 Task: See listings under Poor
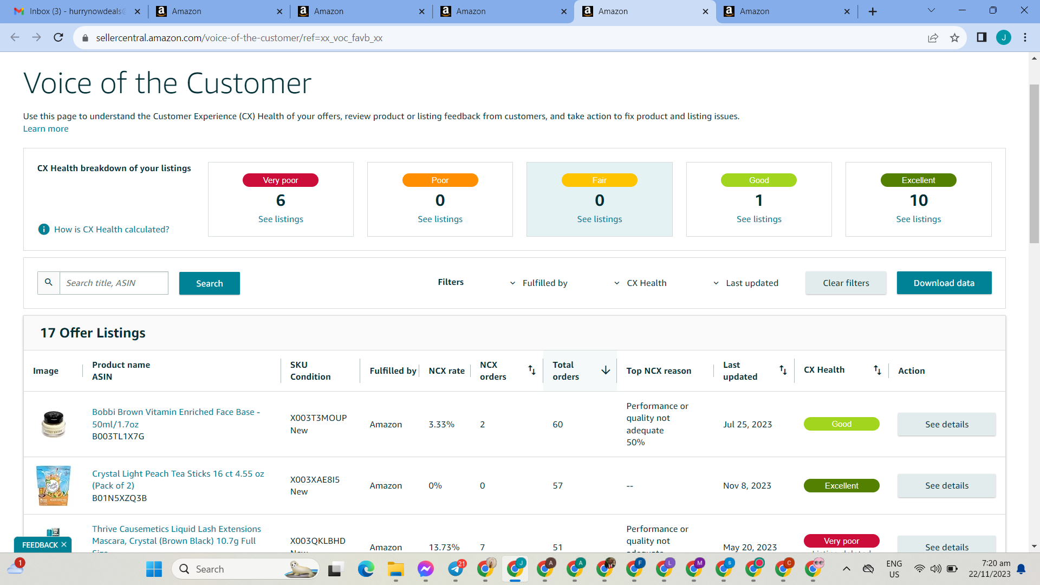point(440,219)
